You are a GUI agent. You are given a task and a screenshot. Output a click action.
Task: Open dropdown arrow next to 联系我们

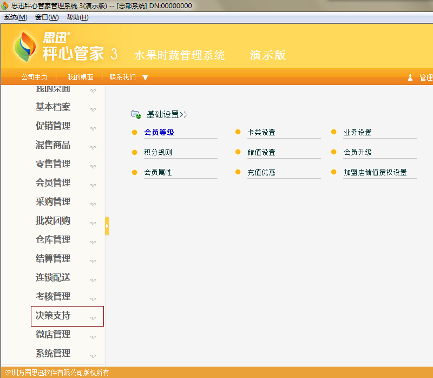coord(145,78)
